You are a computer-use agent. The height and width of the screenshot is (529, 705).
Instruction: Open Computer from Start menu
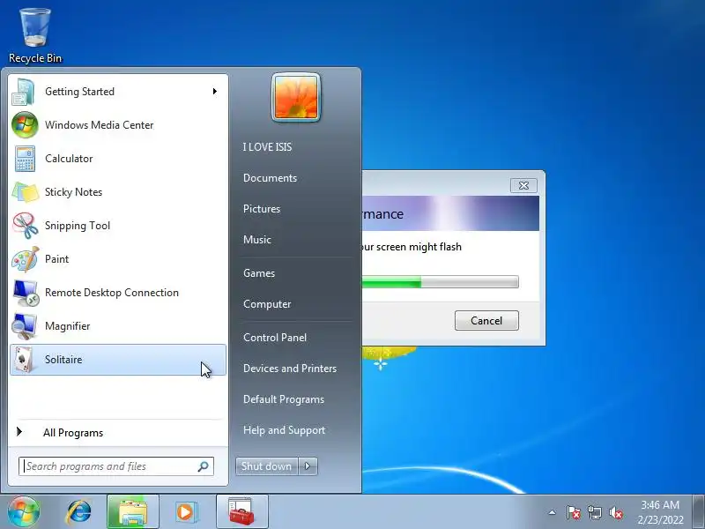267,304
